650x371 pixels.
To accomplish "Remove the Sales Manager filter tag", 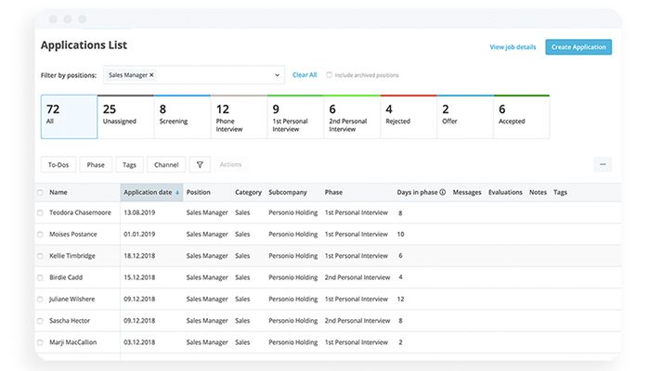I will (x=152, y=74).
